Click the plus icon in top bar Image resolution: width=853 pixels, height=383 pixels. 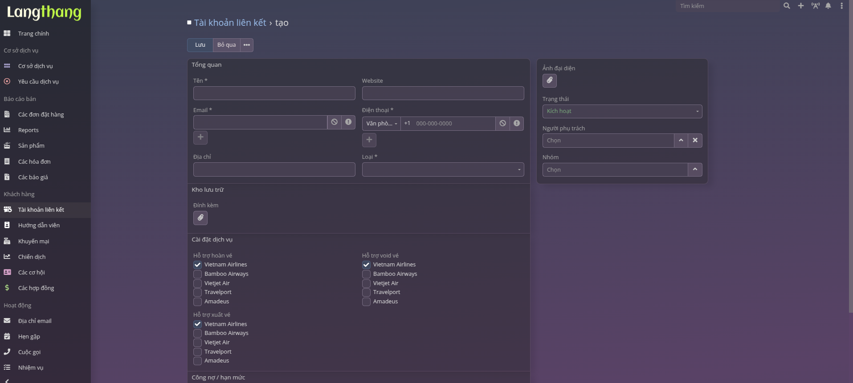(x=800, y=6)
